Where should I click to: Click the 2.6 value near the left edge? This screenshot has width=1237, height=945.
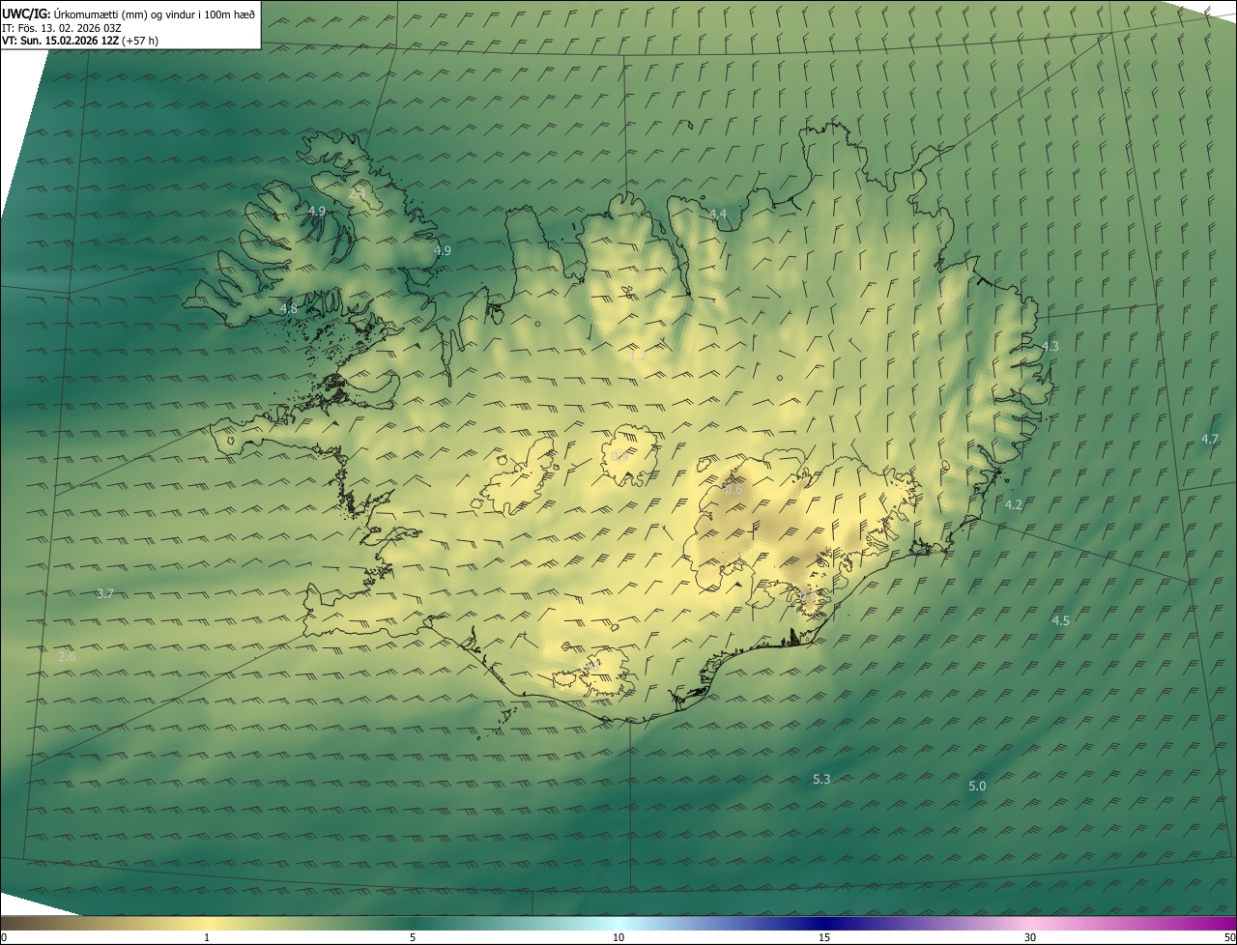[67, 656]
